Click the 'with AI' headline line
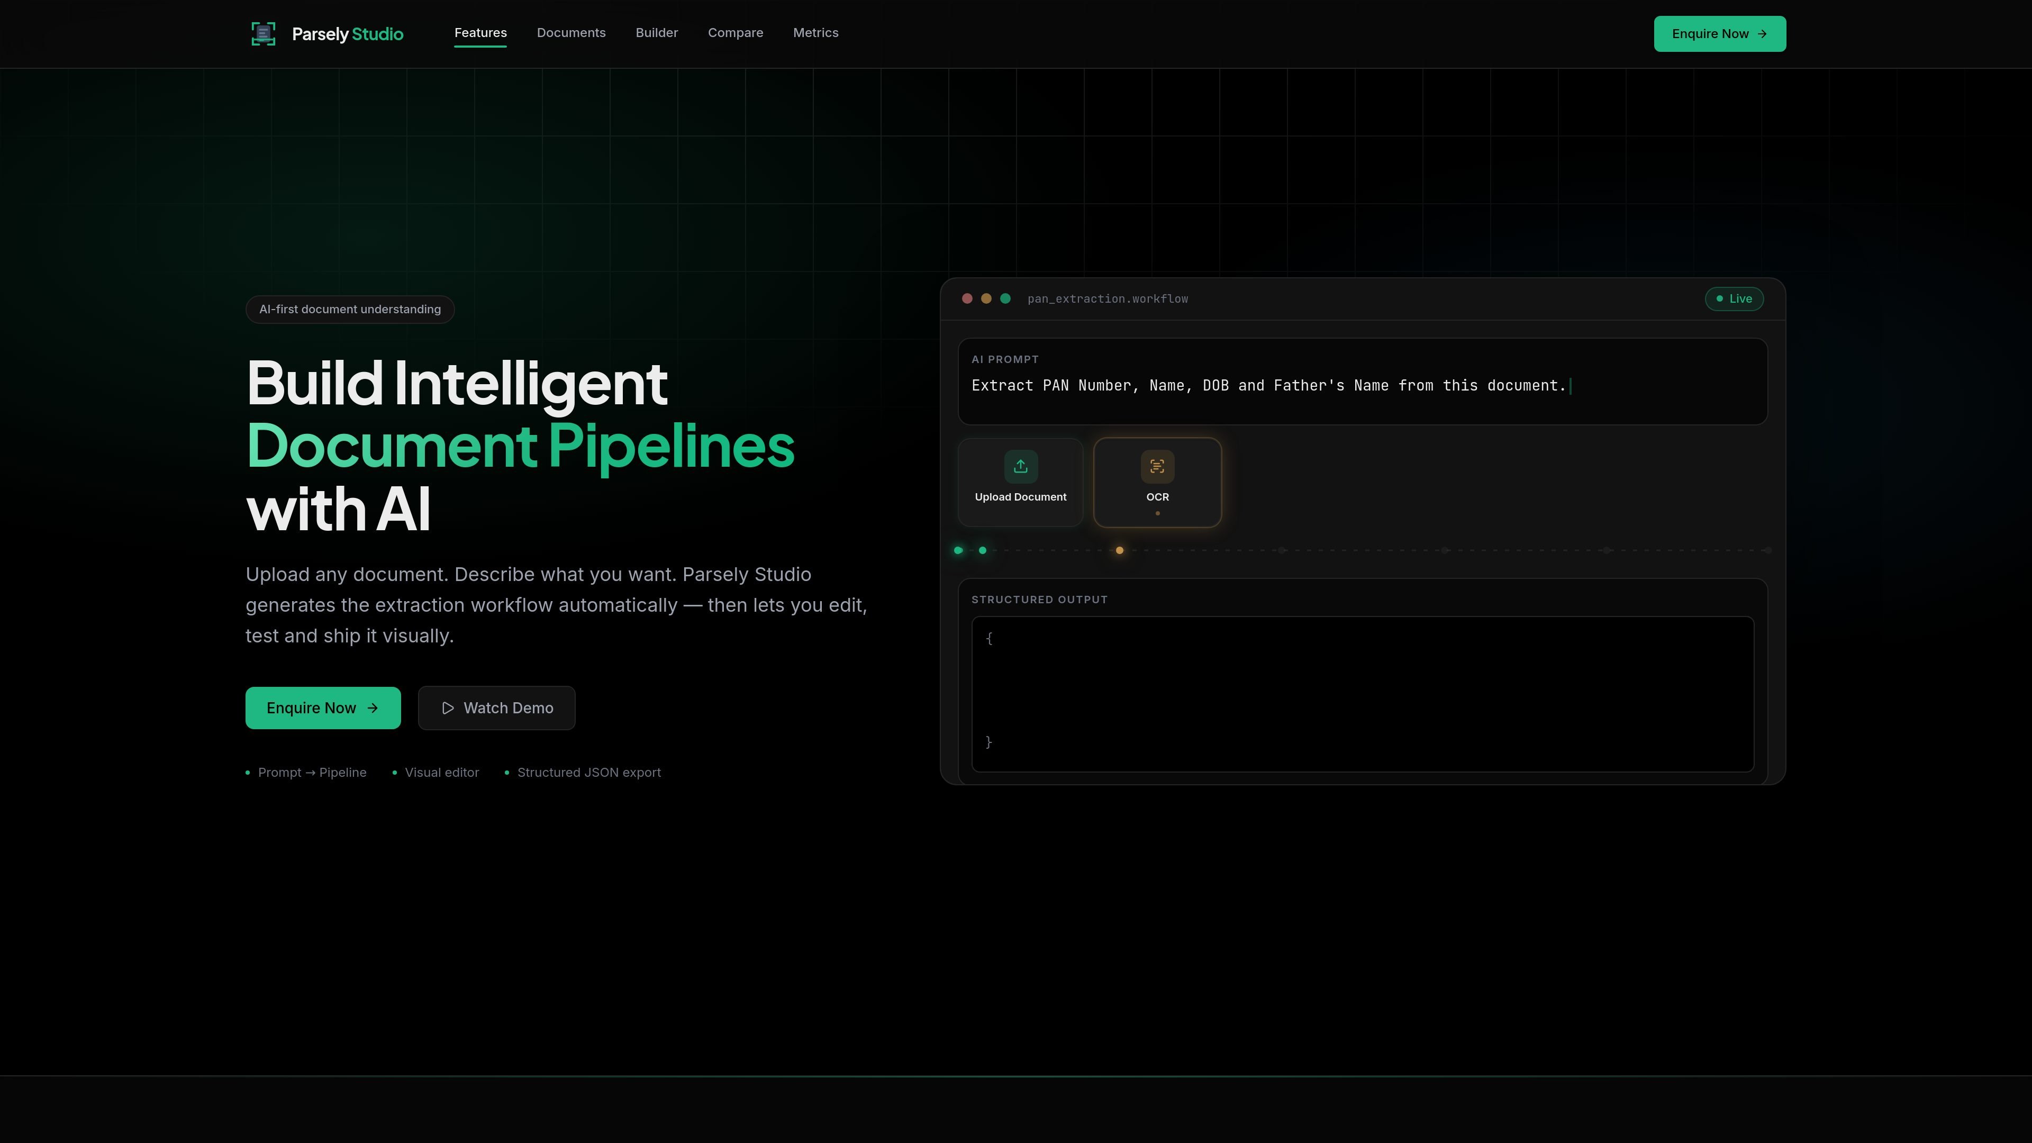This screenshot has width=2032, height=1143. (339, 510)
